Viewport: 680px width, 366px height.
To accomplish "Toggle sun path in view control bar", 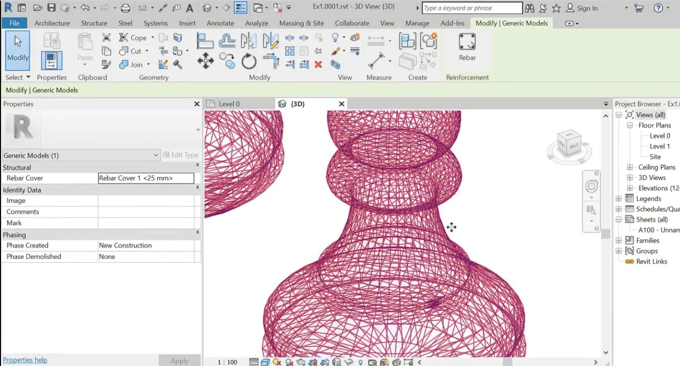I will pos(277,362).
